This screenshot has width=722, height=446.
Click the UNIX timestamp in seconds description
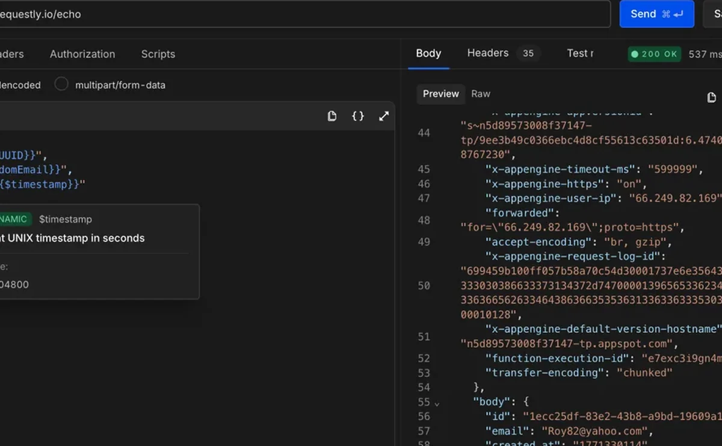(x=72, y=238)
